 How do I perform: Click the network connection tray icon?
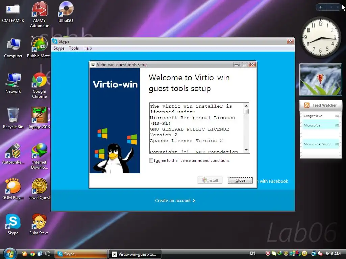[x=314, y=254]
